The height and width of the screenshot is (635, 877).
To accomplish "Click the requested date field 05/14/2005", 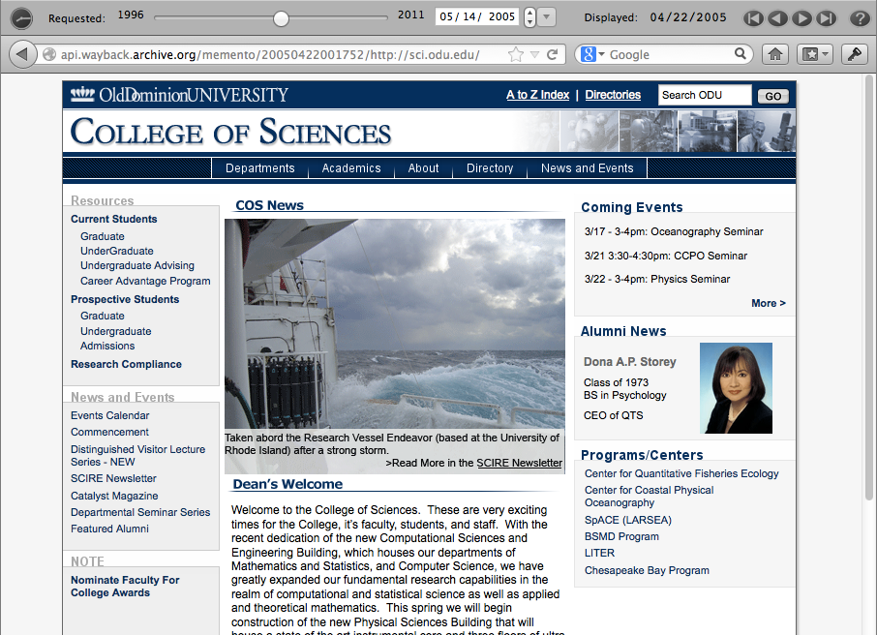I will [x=477, y=16].
